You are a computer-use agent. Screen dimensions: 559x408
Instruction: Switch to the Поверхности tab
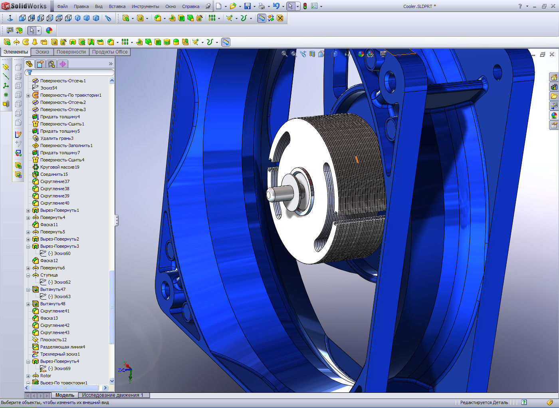(71, 52)
